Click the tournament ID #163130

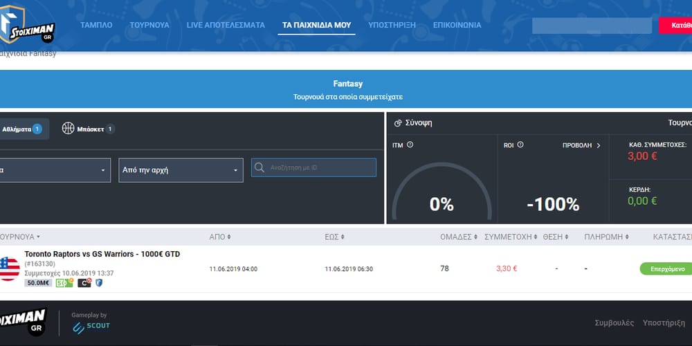[39, 264]
